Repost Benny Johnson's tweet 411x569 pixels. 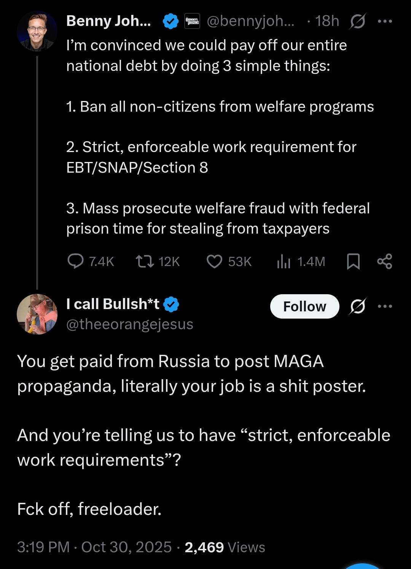145,261
